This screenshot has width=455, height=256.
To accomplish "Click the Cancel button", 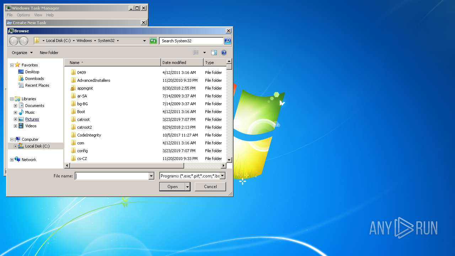I will point(210,187).
